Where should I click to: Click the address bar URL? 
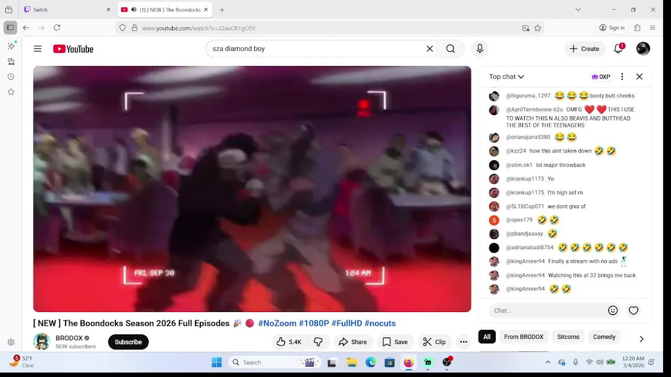tap(199, 28)
